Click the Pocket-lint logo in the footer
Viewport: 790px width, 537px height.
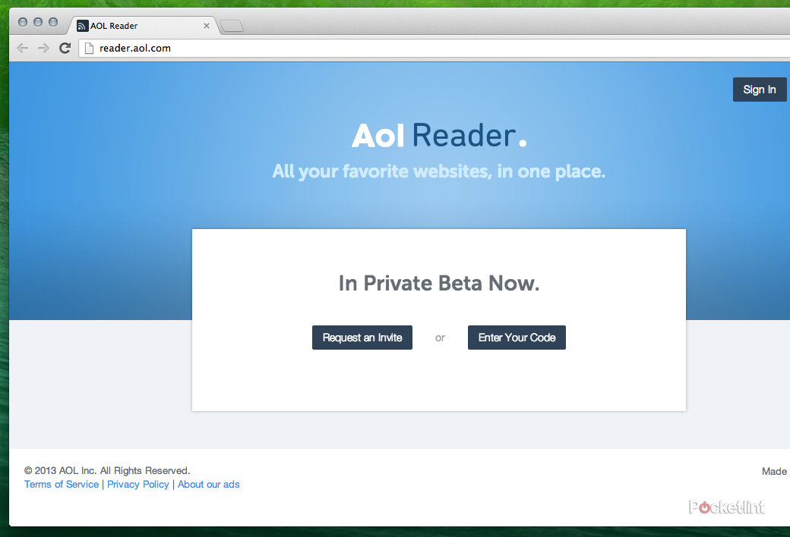coord(727,507)
